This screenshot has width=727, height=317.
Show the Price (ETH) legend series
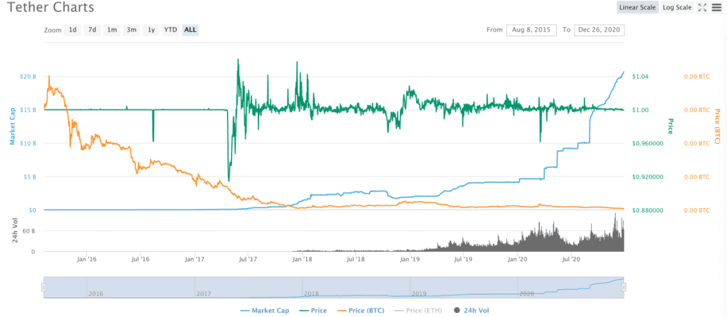tap(417, 310)
